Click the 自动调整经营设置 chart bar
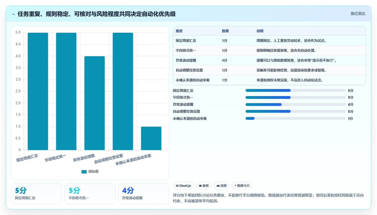This screenshot has height=215, width=377. tap(123, 91)
